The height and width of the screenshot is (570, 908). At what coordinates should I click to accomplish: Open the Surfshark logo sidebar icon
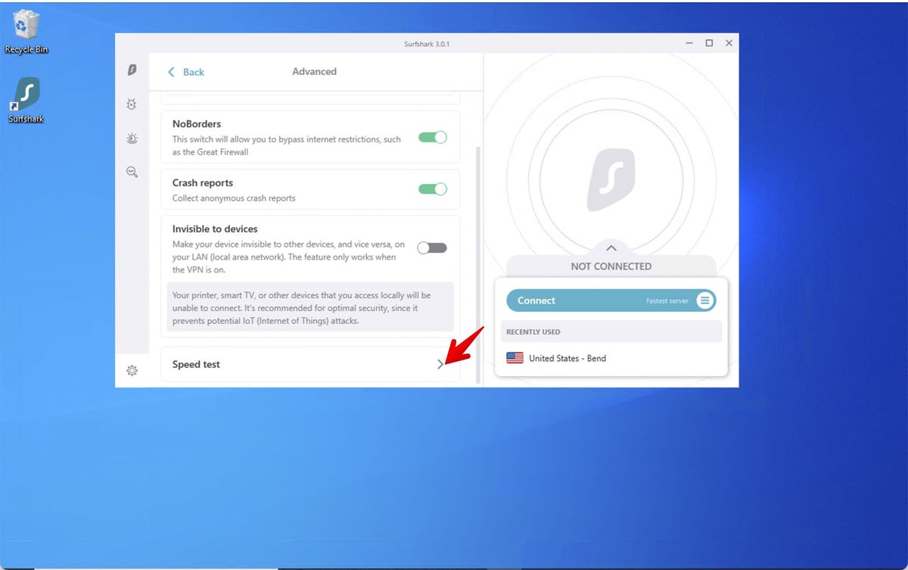tap(132, 70)
